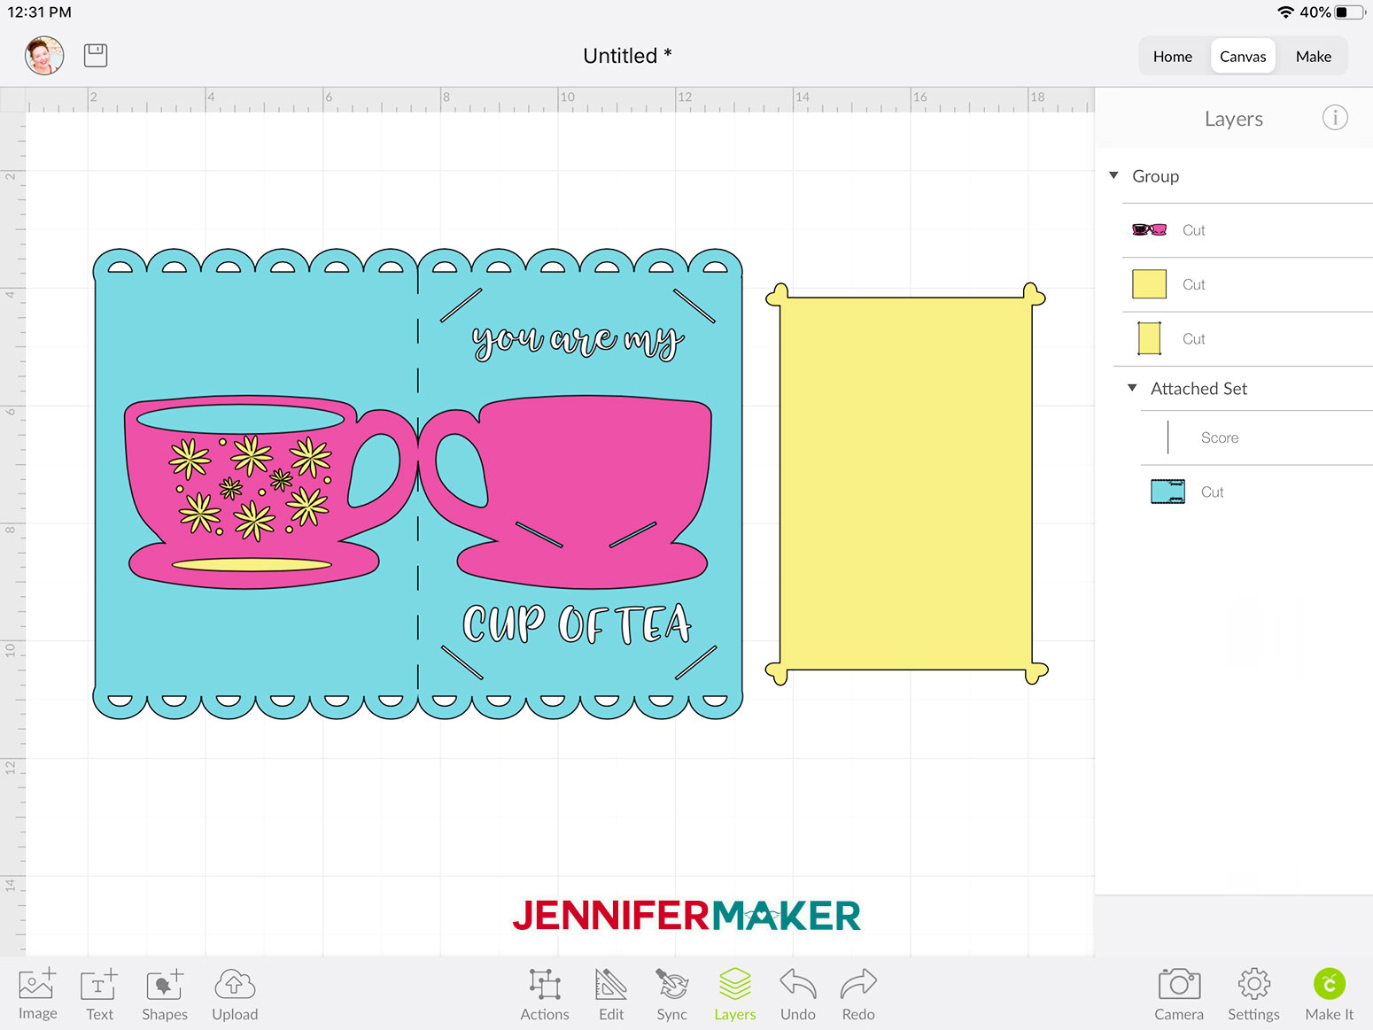Select the blue card Cut layer

[x=1256, y=492]
